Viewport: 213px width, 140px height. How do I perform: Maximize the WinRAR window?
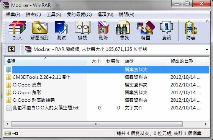[187, 4]
